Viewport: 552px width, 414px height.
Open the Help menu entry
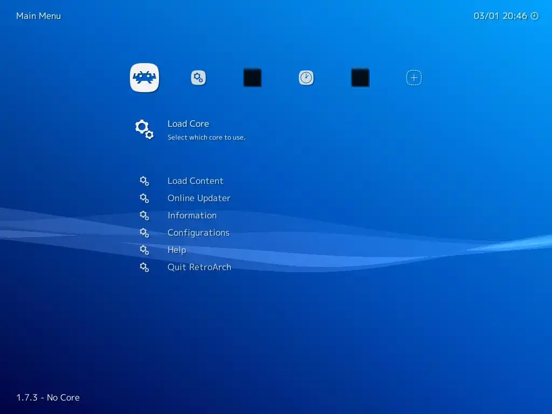coord(177,250)
